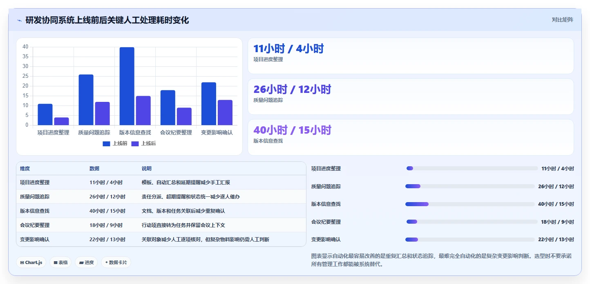Click the 进度 tag chip

point(86,262)
